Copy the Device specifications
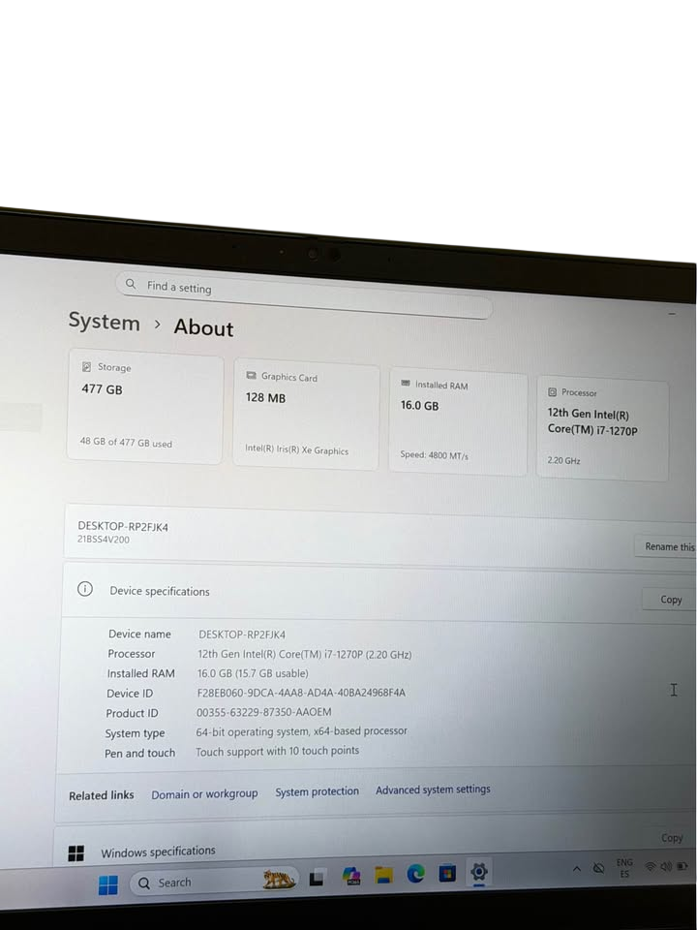 (670, 599)
